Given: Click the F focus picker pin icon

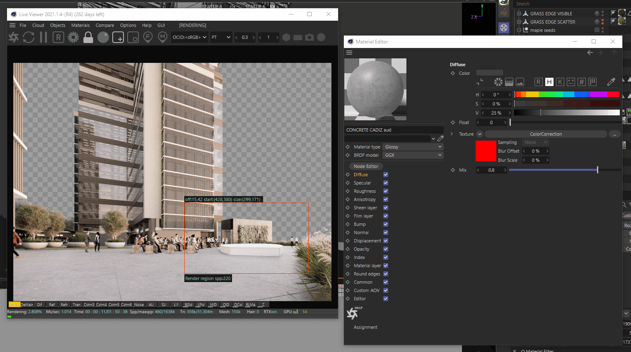Looking at the screenshot, I should [x=148, y=37].
